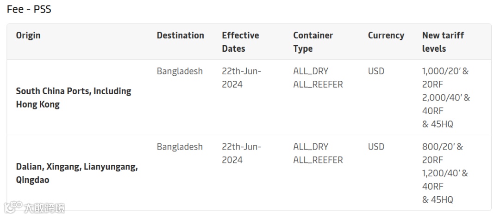Click the effective date in South China row

pyautogui.click(x=241, y=78)
